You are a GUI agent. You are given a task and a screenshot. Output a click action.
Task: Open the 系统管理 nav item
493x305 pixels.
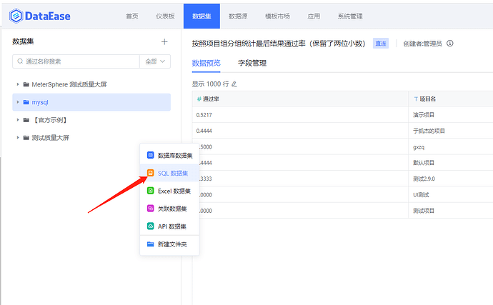coord(350,16)
